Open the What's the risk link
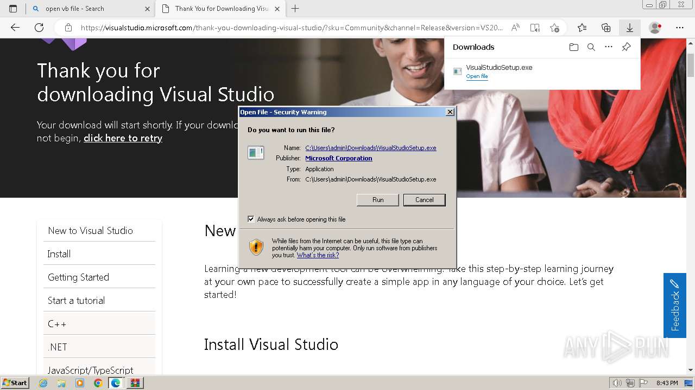The width and height of the screenshot is (695, 390). click(x=318, y=255)
